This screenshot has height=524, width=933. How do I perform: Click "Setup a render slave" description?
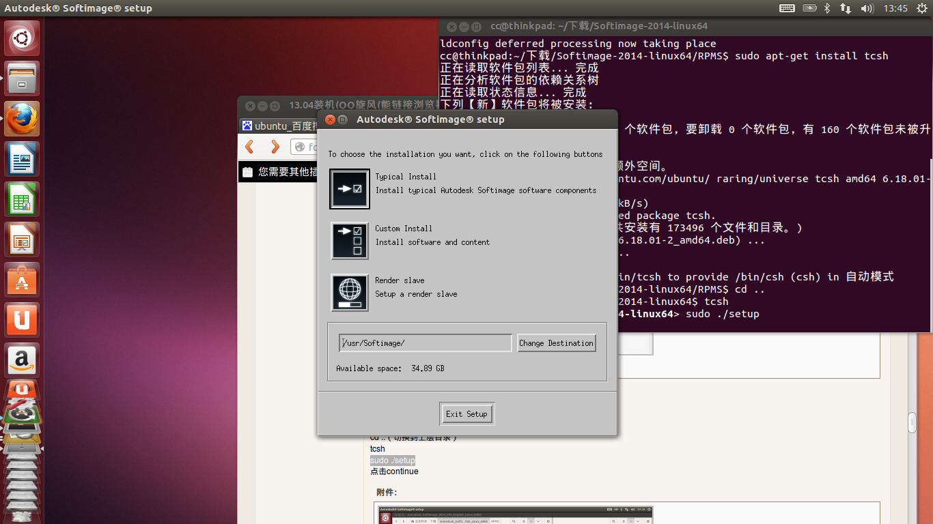[416, 294]
